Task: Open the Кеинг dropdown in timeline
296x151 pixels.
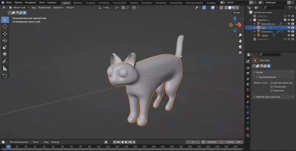Action: (x=38, y=142)
